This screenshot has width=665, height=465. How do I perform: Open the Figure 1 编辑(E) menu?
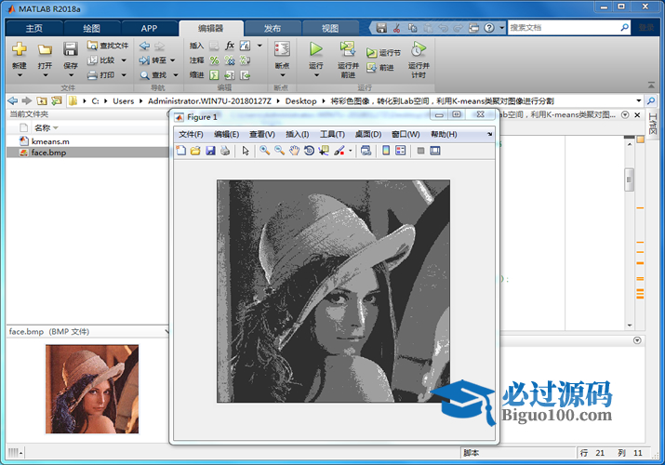coord(227,134)
